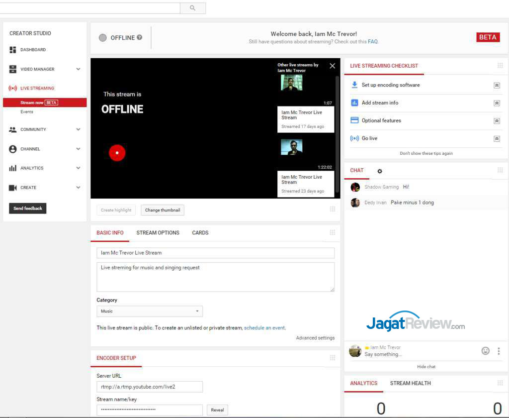Click the schedule an event link
The width and height of the screenshot is (509, 418).
tap(264, 328)
